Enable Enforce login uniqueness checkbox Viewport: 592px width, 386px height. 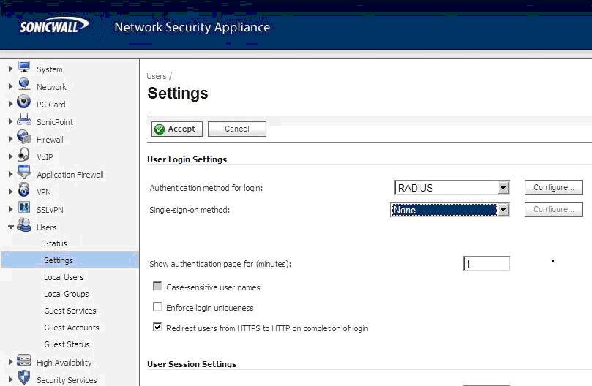(157, 307)
